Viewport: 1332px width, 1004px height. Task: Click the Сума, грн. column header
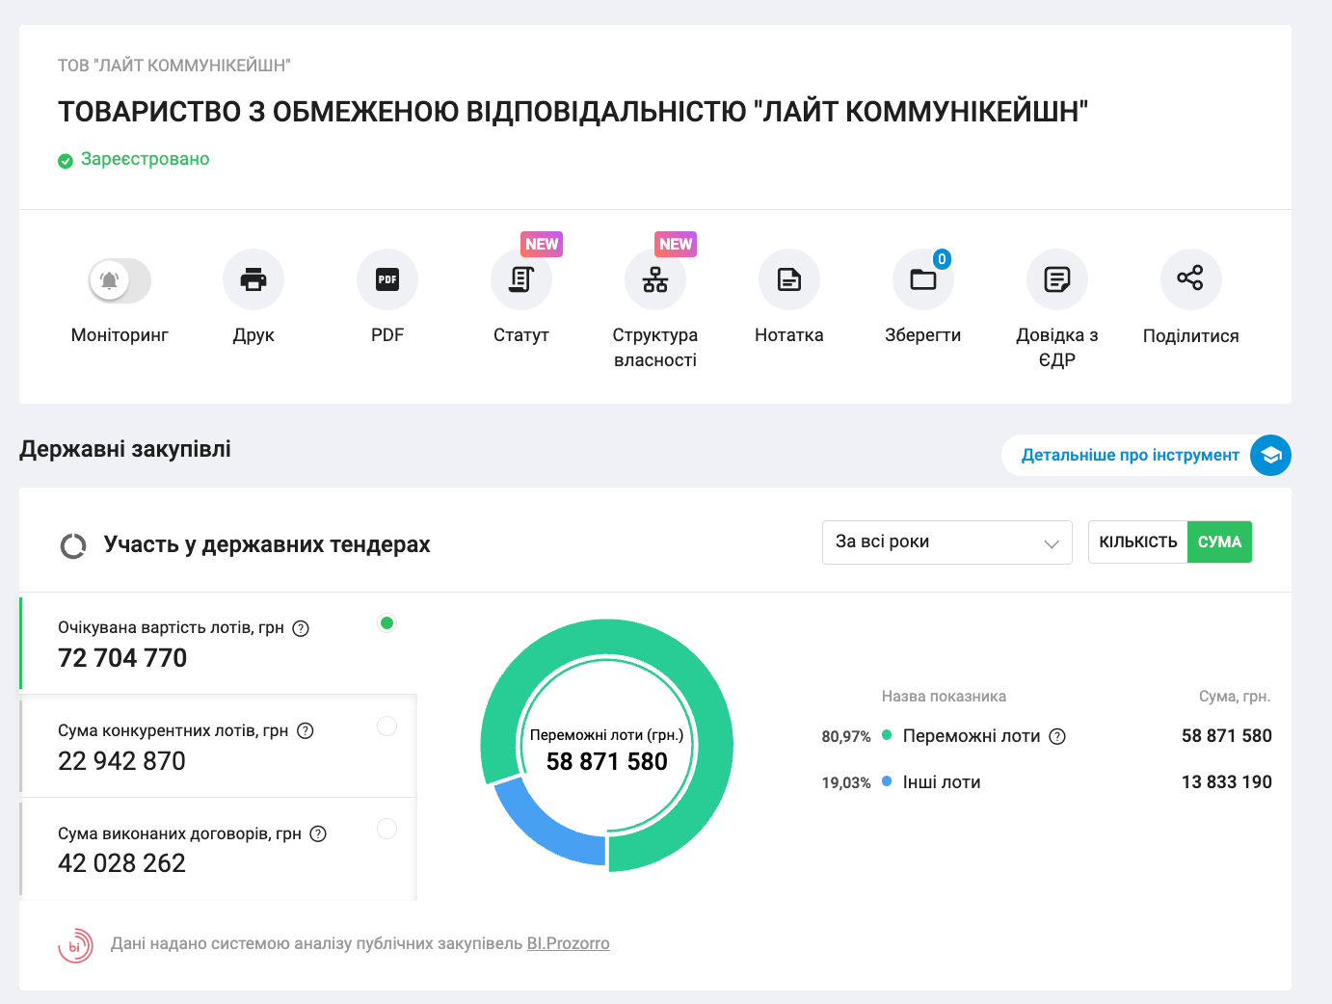click(x=1235, y=697)
